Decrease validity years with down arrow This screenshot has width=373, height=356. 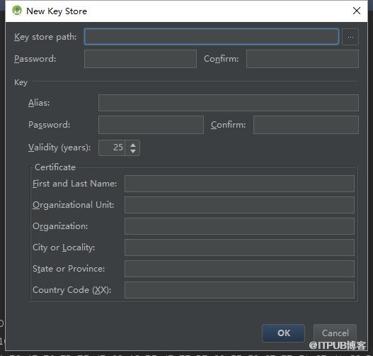click(133, 151)
